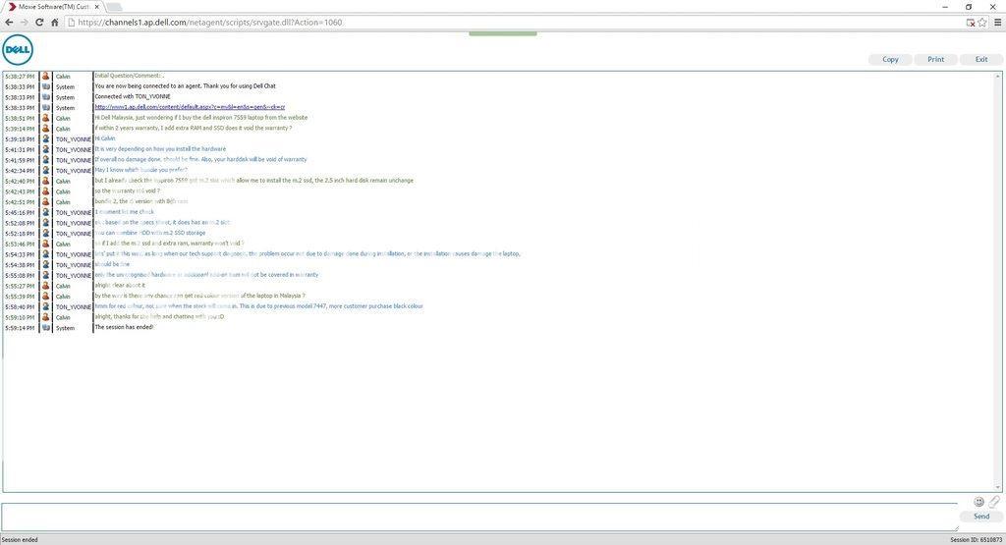Click the emoticon smiley icon
This screenshot has height=545, width=1006.
point(978,502)
